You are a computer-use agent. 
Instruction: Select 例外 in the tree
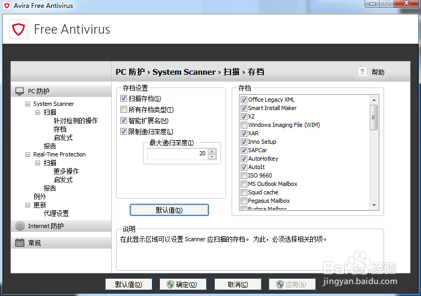point(40,196)
